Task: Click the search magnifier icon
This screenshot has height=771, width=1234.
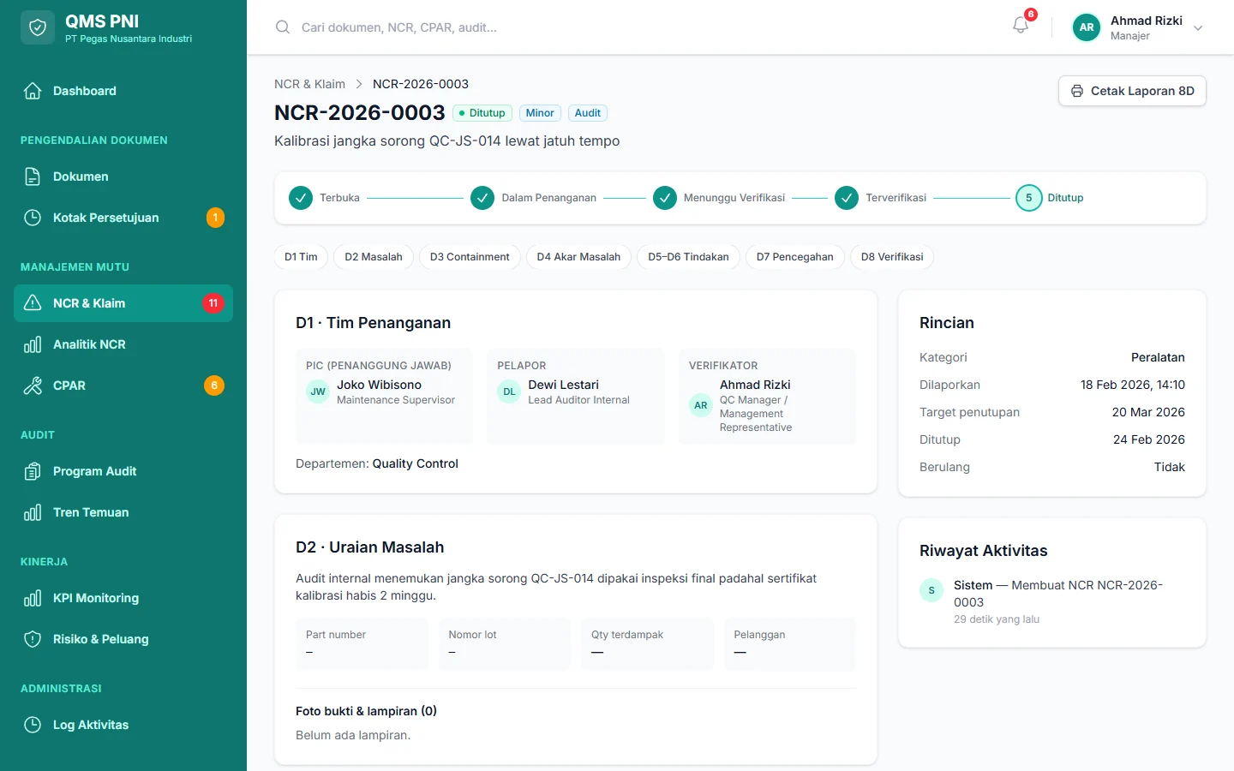Action: (x=283, y=27)
